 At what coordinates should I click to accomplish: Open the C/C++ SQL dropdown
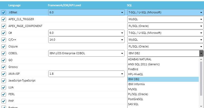point(165,40)
